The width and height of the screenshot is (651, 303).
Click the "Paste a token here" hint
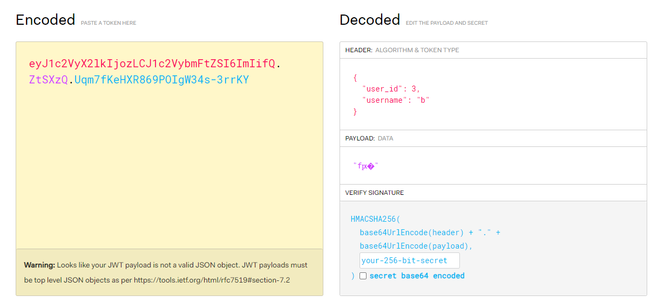109,23
